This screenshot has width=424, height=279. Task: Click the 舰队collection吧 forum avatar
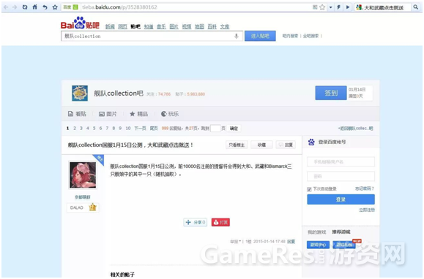[x=80, y=93]
